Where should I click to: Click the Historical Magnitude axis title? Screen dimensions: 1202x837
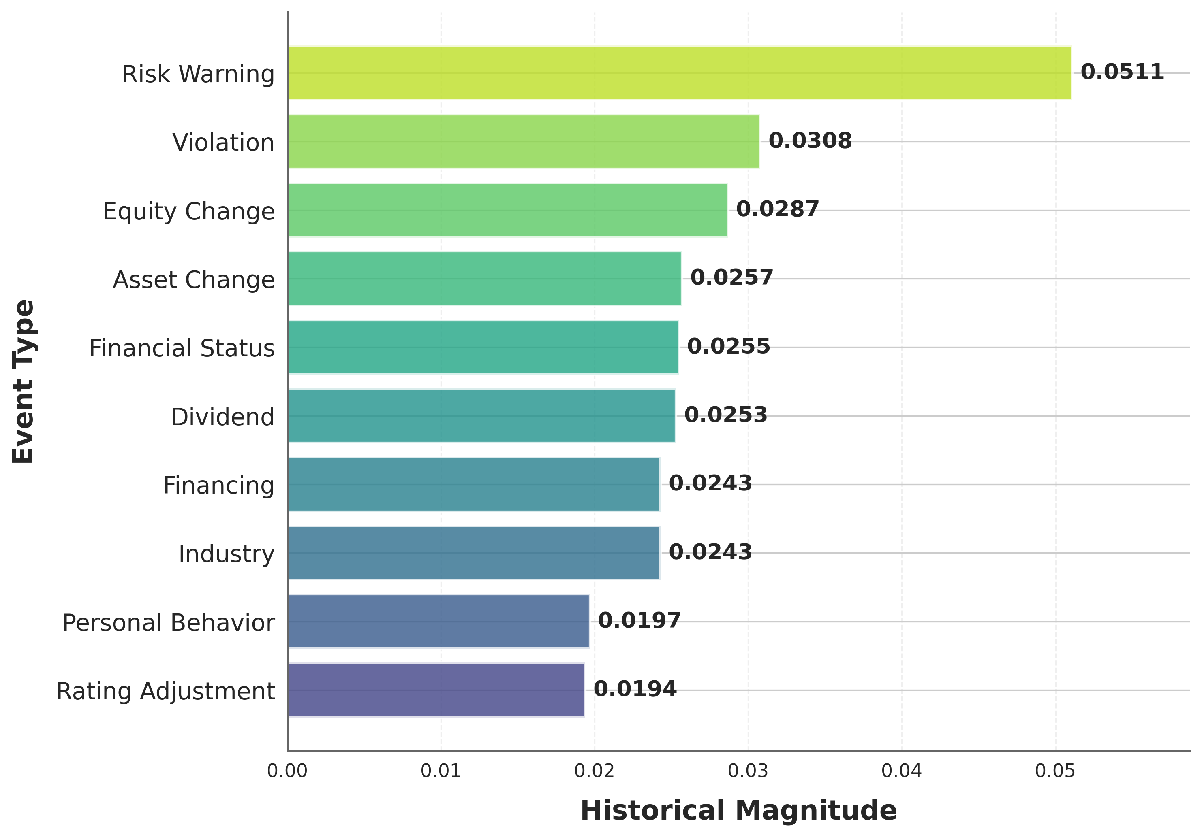(x=739, y=810)
